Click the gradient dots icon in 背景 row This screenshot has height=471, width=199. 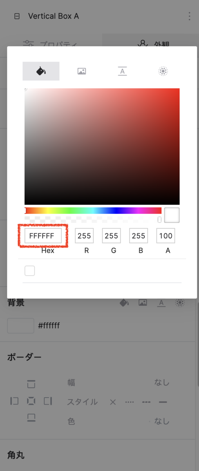[180, 303]
